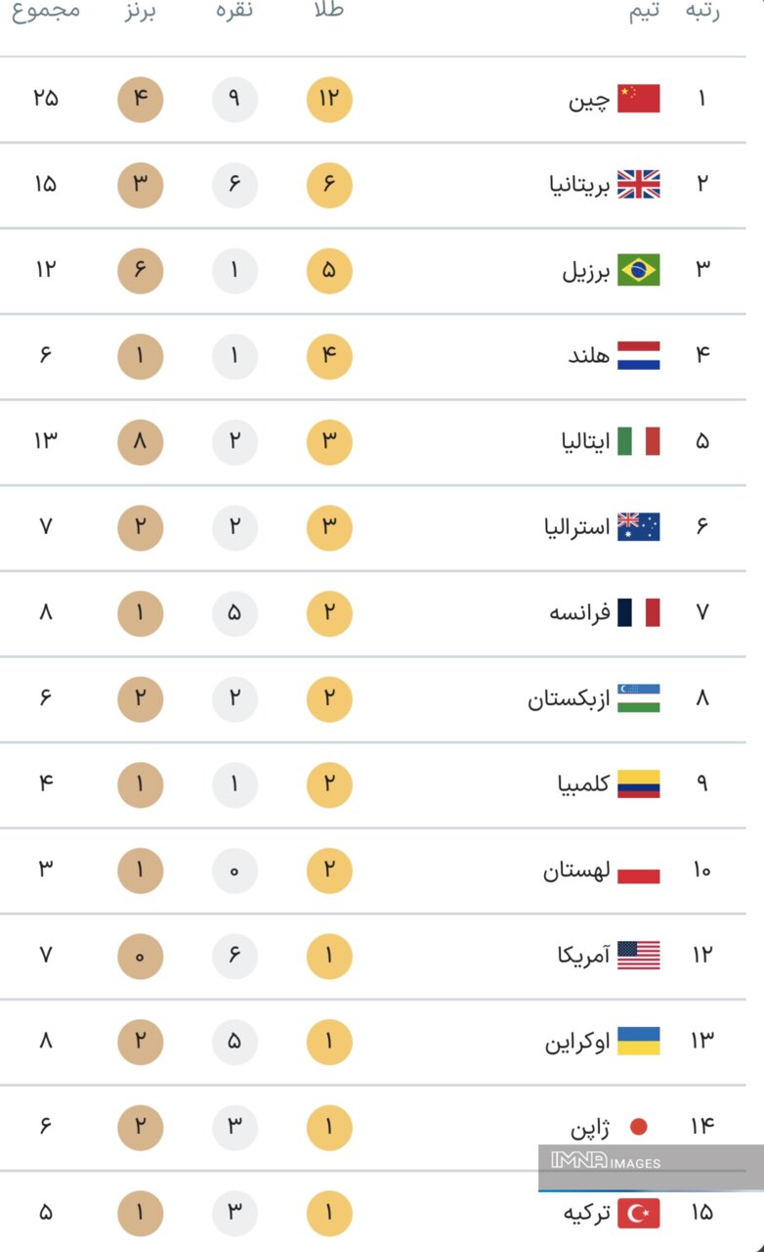Click the British Union Jack flag
This screenshot has width=764, height=1252.
tap(638, 184)
